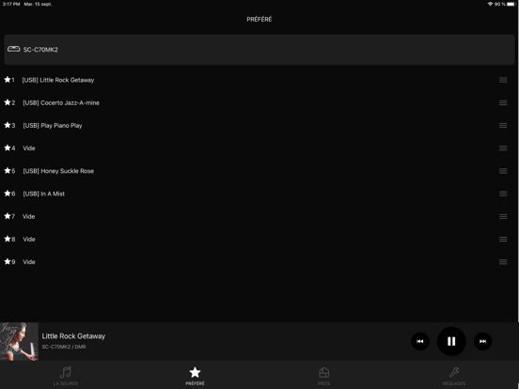The width and height of the screenshot is (519, 389).
Task: Open now playing title Little Rock Getaway
Action: click(73, 336)
